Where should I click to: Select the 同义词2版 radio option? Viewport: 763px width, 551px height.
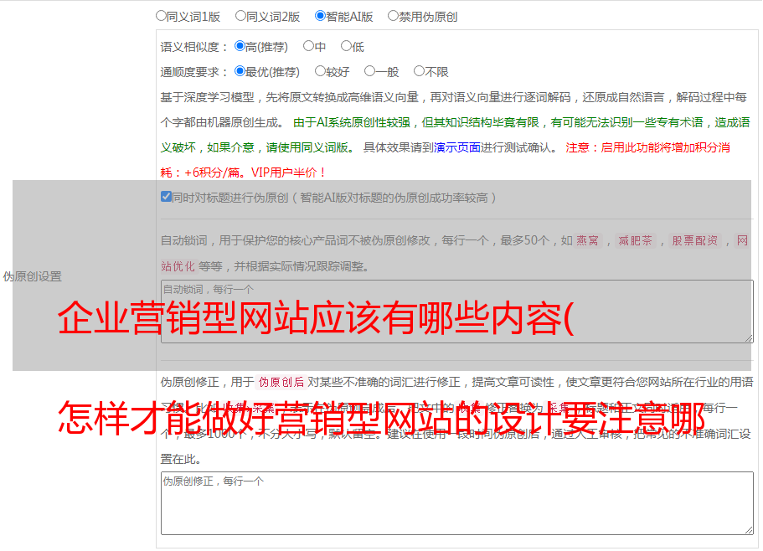coord(240,16)
